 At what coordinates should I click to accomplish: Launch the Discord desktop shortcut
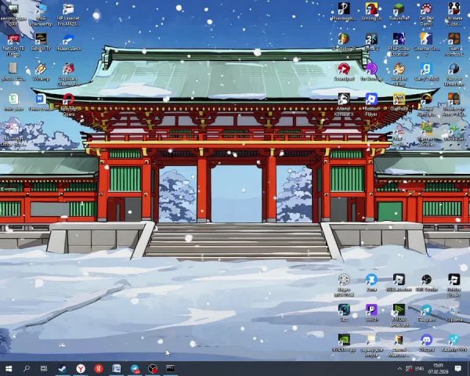pos(426,343)
